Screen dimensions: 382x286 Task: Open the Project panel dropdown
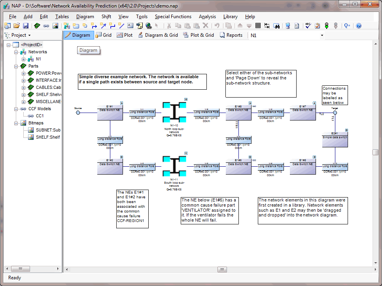click(30, 35)
